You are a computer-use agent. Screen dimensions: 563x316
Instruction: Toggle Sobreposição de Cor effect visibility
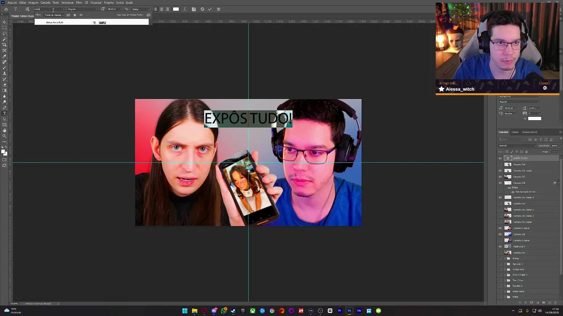coord(513,192)
